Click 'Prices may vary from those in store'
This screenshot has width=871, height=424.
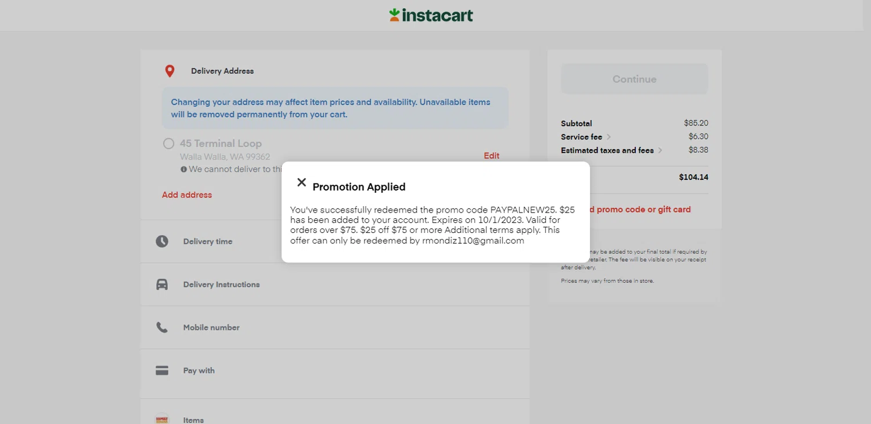tap(607, 281)
